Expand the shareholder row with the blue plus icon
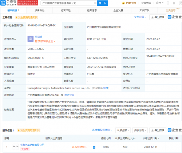The image size is (182, 153). [x=94, y=147]
